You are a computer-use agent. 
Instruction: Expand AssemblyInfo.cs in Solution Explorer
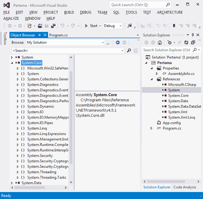157,74
